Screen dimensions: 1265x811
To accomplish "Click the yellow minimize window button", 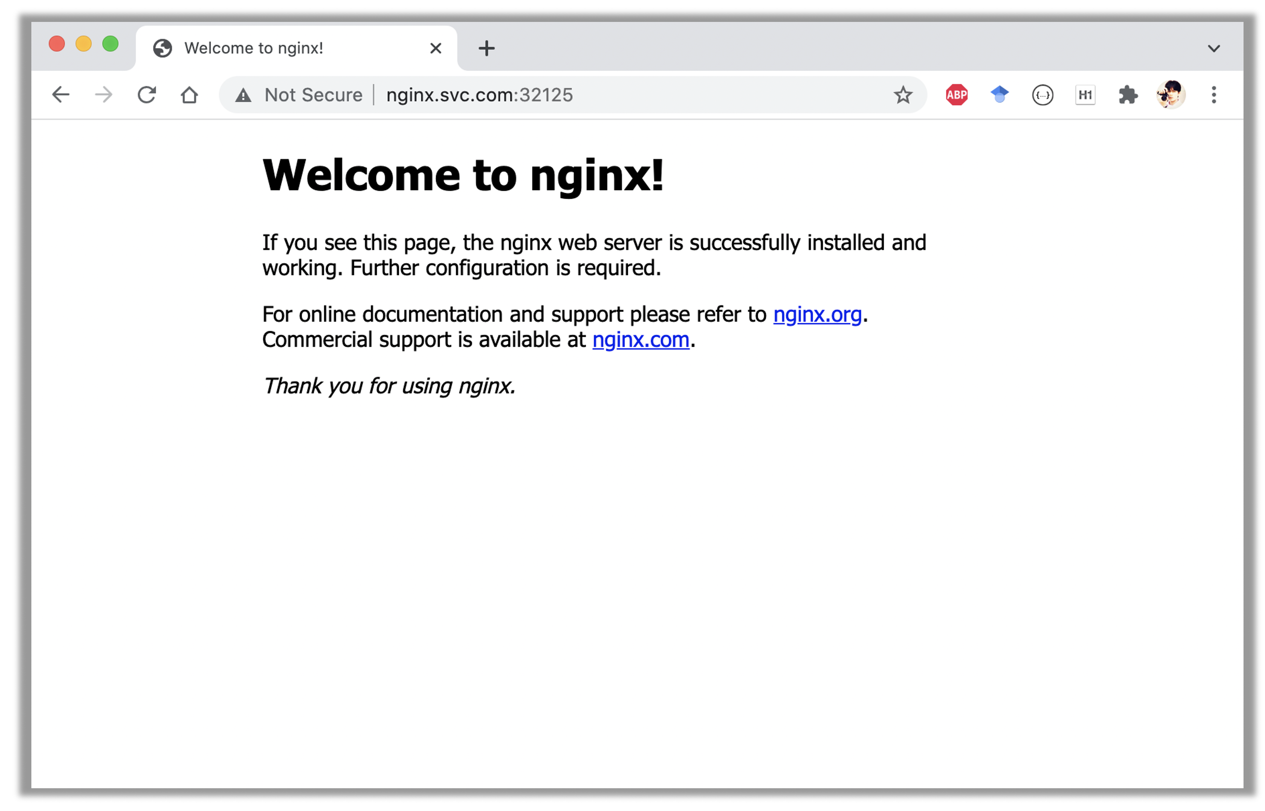I will (84, 43).
